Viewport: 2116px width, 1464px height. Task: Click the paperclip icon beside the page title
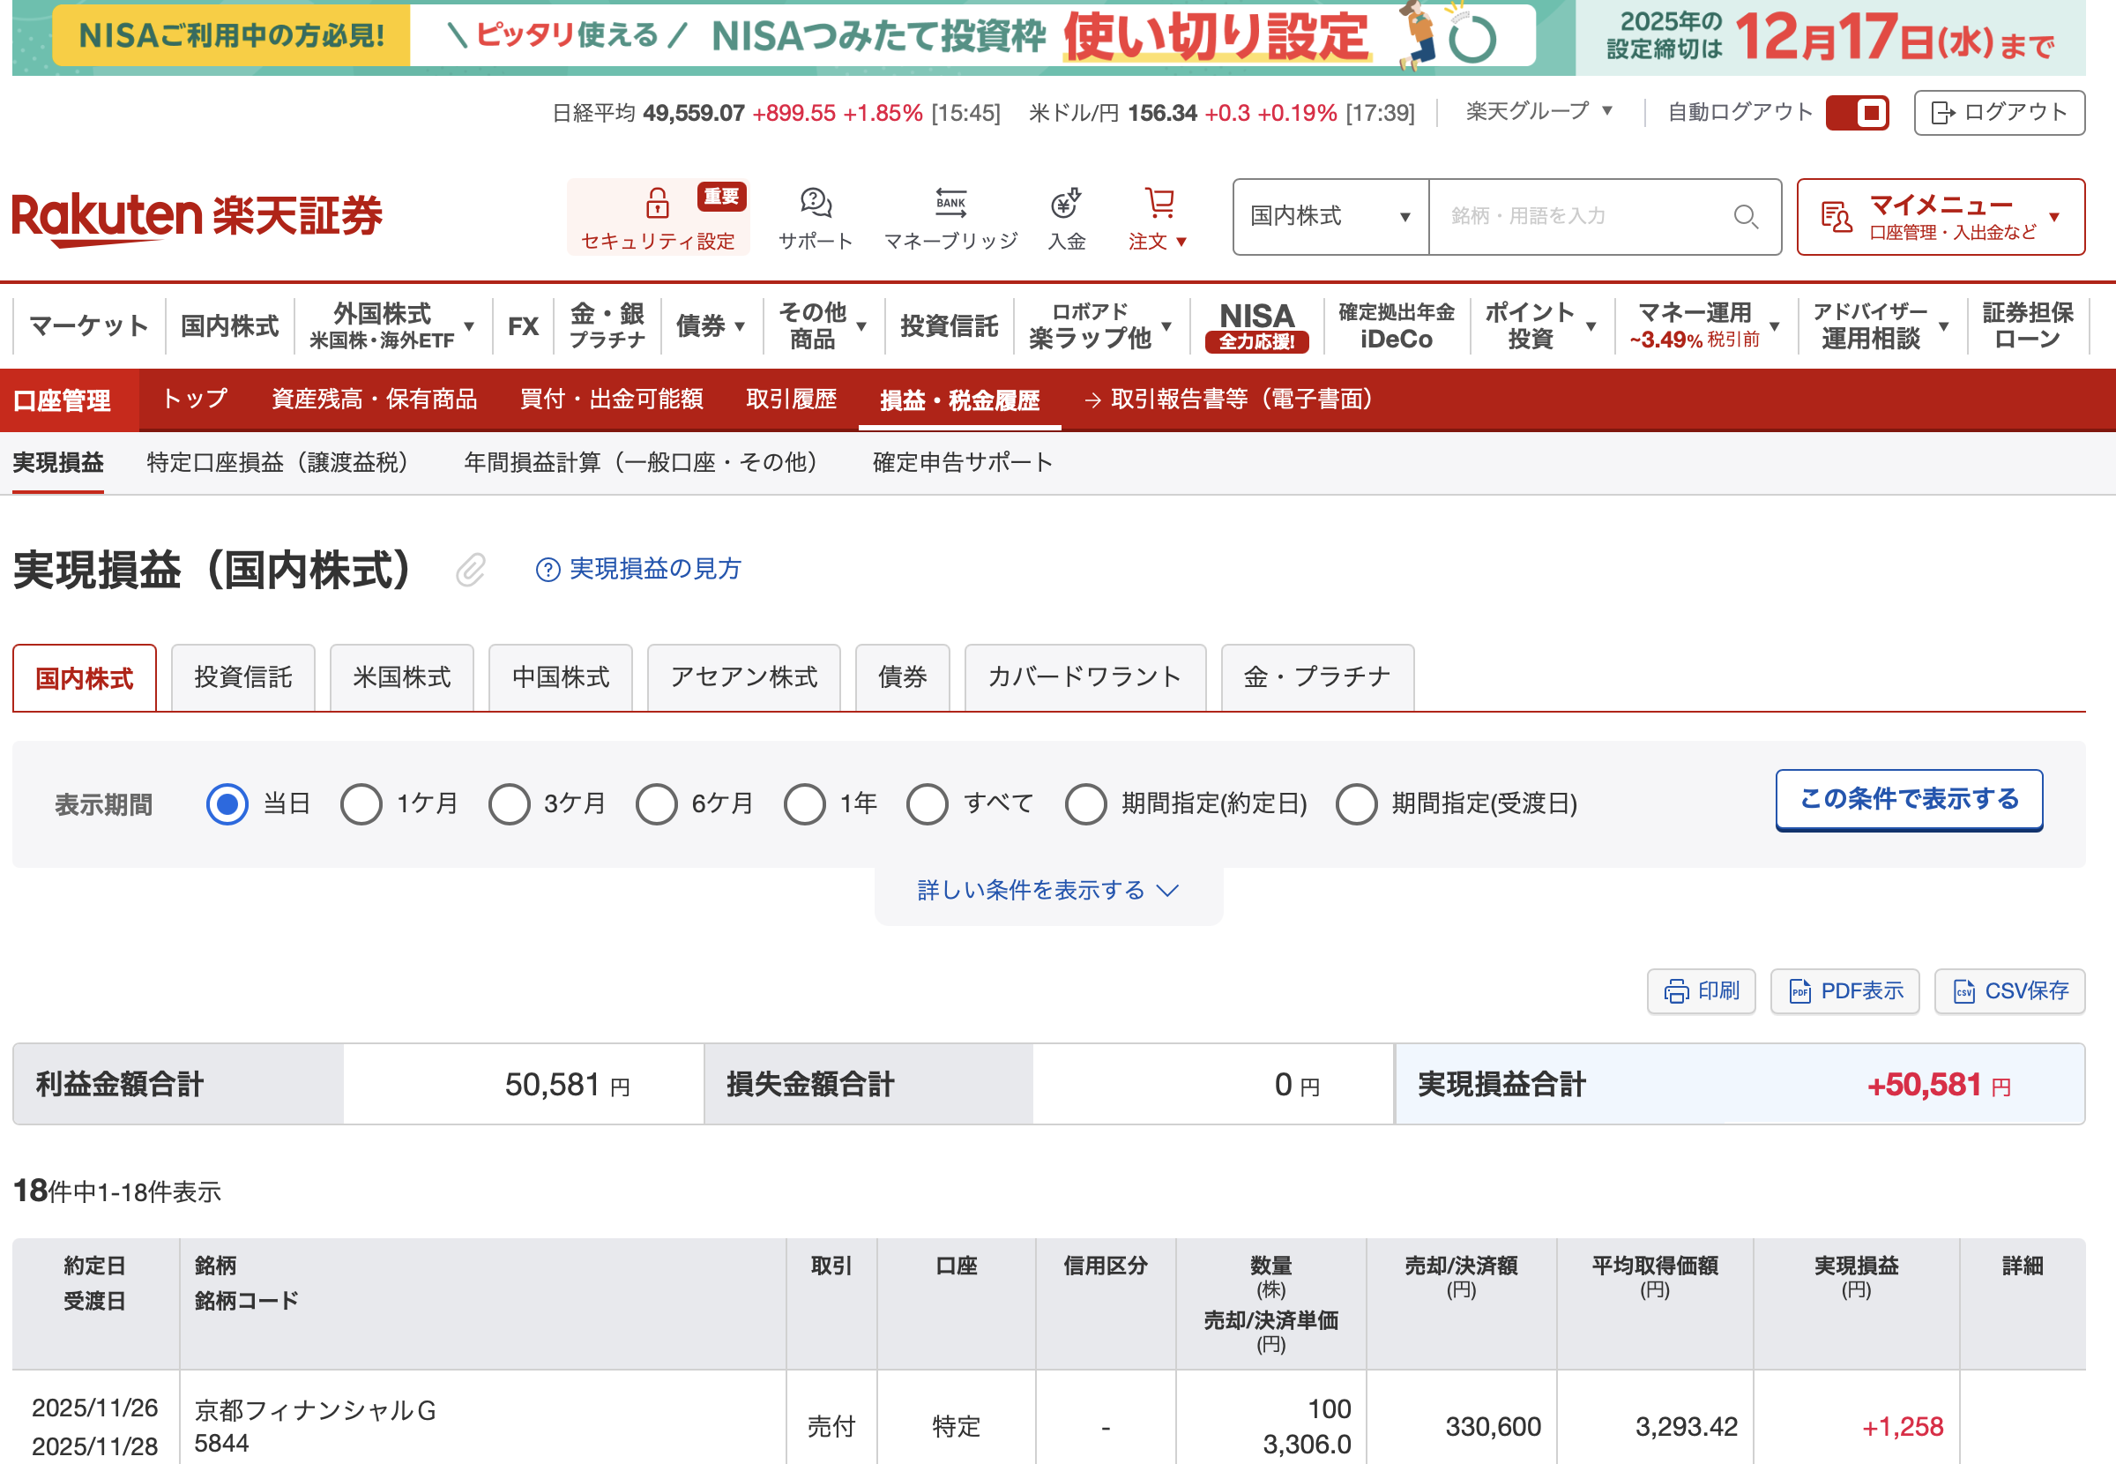pyautogui.click(x=470, y=570)
